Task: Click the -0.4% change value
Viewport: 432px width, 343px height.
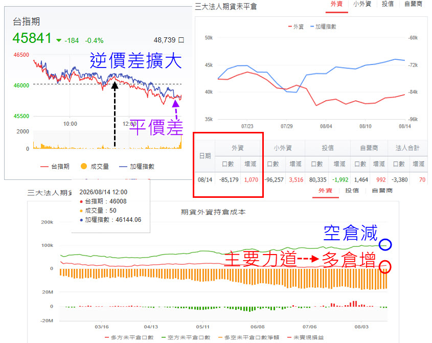Action: pyautogui.click(x=94, y=41)
